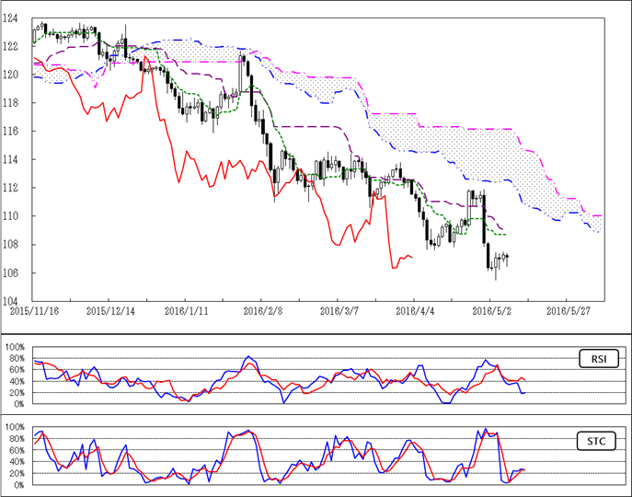Click the 0% label in STC panel
The image size is (632, 497).
click(x=19, y=485)
